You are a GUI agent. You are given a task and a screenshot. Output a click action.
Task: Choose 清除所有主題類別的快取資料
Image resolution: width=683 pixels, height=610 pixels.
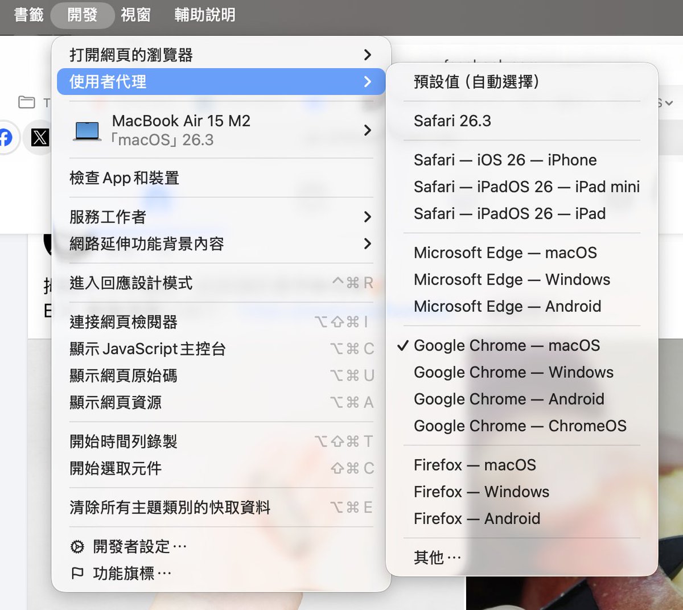coord(221,508)
